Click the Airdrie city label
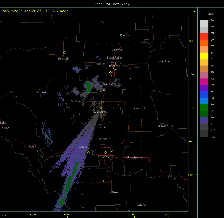This screenshot has width=224, height=218. pos(105,139)
